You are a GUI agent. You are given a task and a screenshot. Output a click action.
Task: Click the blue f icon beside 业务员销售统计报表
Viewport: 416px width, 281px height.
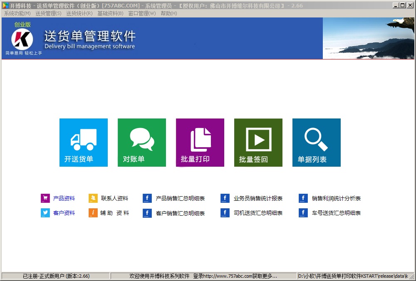coord(225,198)
